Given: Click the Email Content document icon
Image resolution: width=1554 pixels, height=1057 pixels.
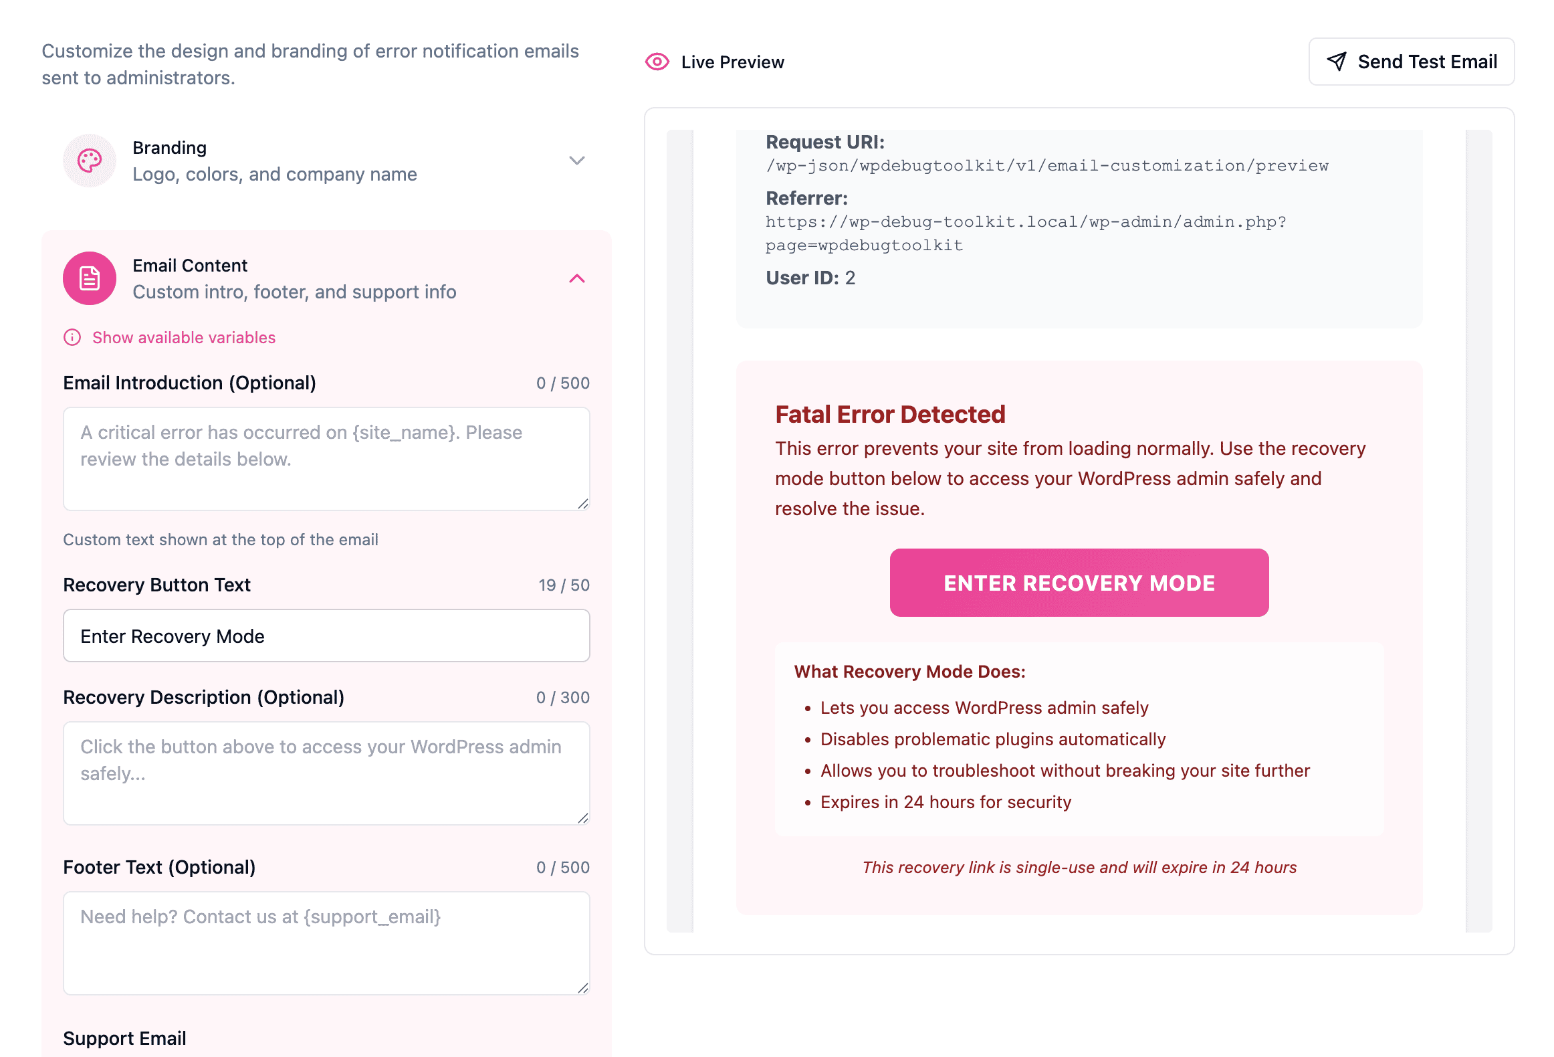Looking at the screenshot, I should [x=90, y=278].
